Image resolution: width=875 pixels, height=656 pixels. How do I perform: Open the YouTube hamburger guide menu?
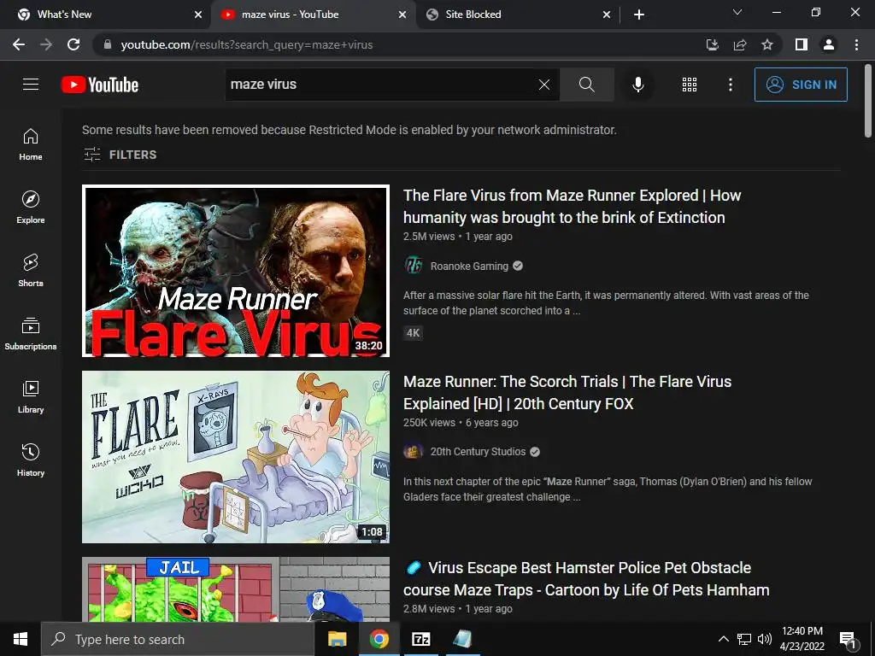click(31, 85)
